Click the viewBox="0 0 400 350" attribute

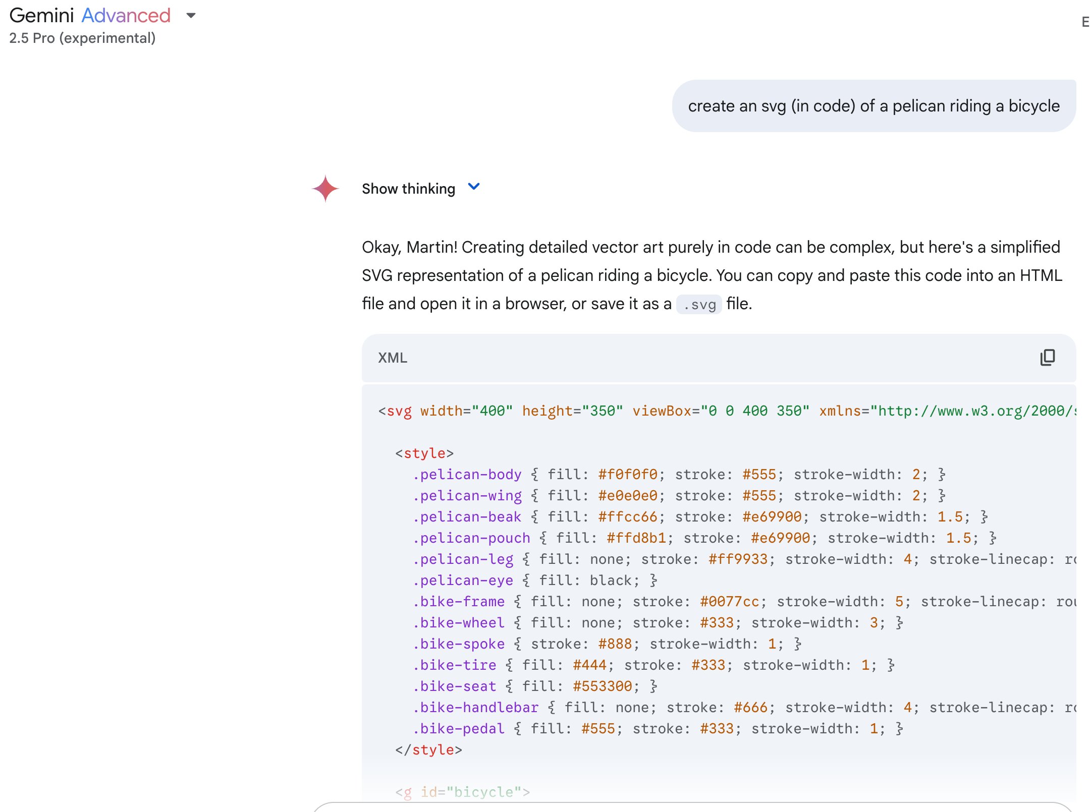tap(721, 411)
